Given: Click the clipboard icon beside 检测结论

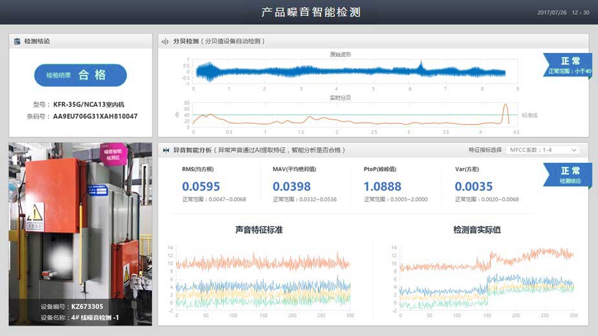Looking at the screenshot, I should (x=17, y=41).
